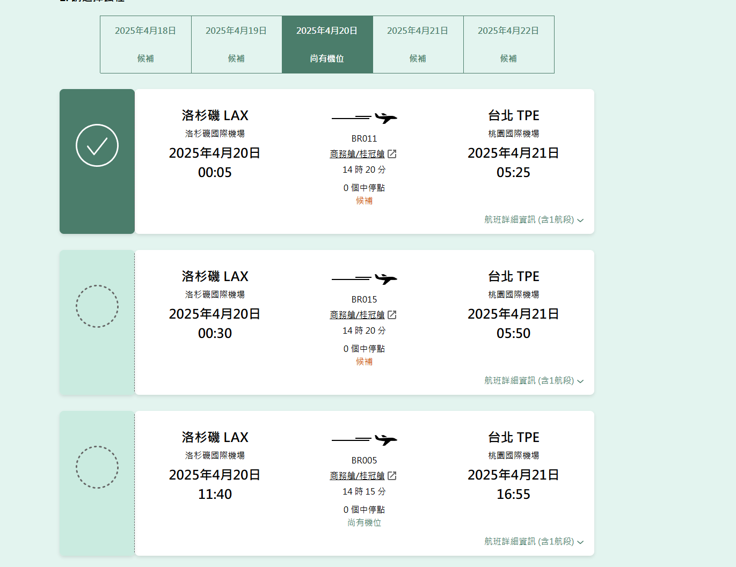This screenshot has width=736, height=567.
Task: Click external link icon next to BR015 cabin class
Action: [392, 315]
